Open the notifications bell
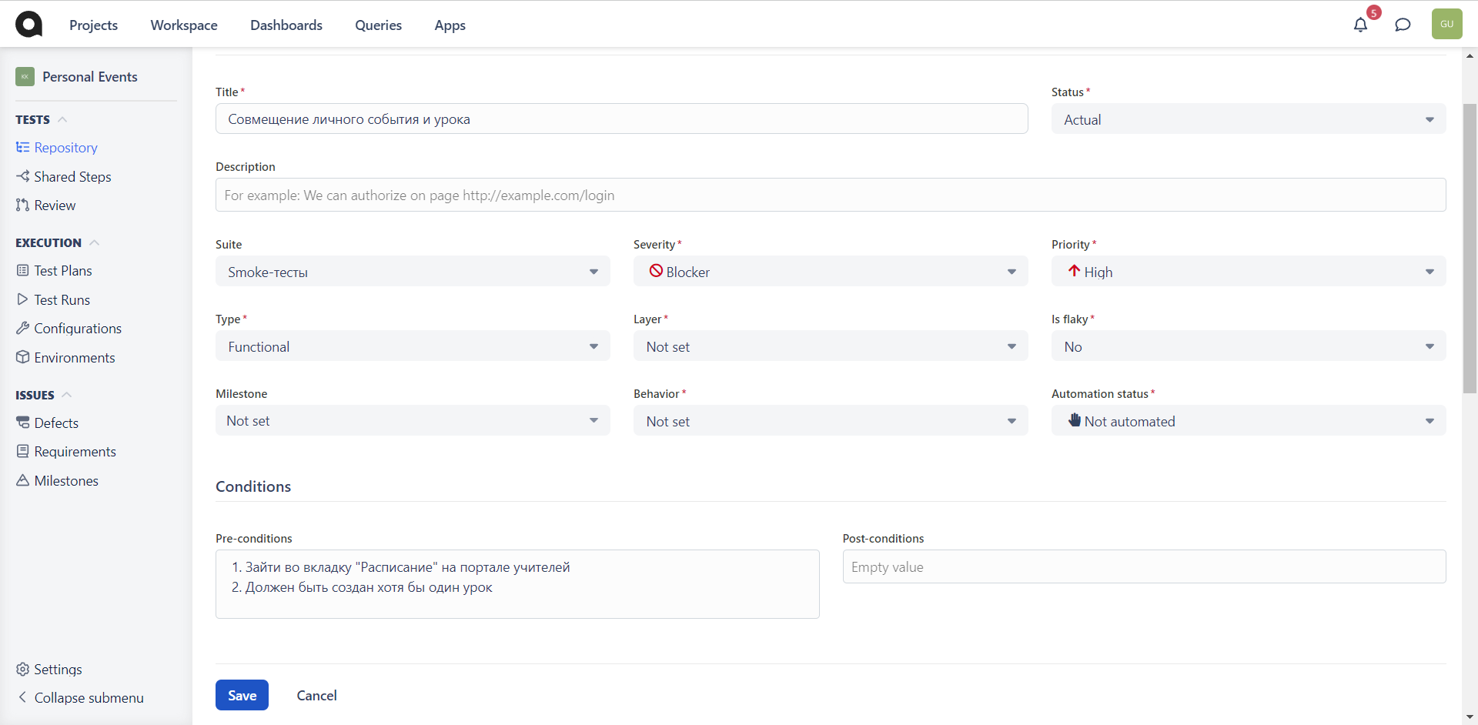1478x725 pixels. [x=1360, y=25]
